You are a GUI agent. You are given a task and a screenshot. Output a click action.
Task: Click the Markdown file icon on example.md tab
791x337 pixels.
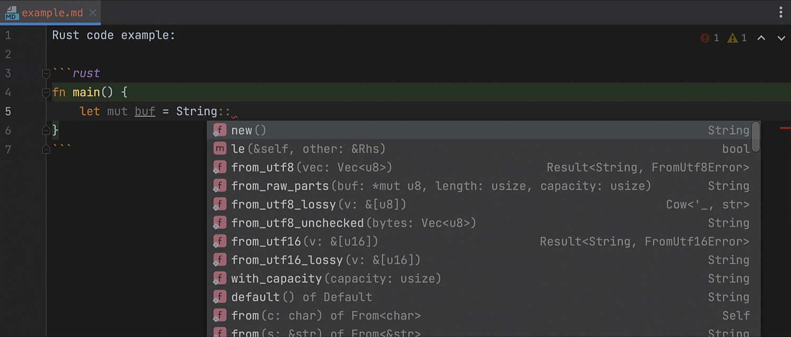coord(11,13)
